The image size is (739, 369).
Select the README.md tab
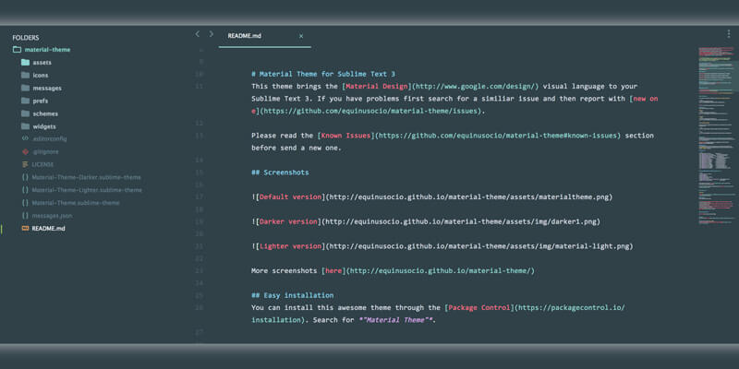coord(245,36)
